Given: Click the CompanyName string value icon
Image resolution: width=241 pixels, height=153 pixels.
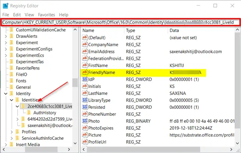Looking at the screenshot, I should [85, 45].
